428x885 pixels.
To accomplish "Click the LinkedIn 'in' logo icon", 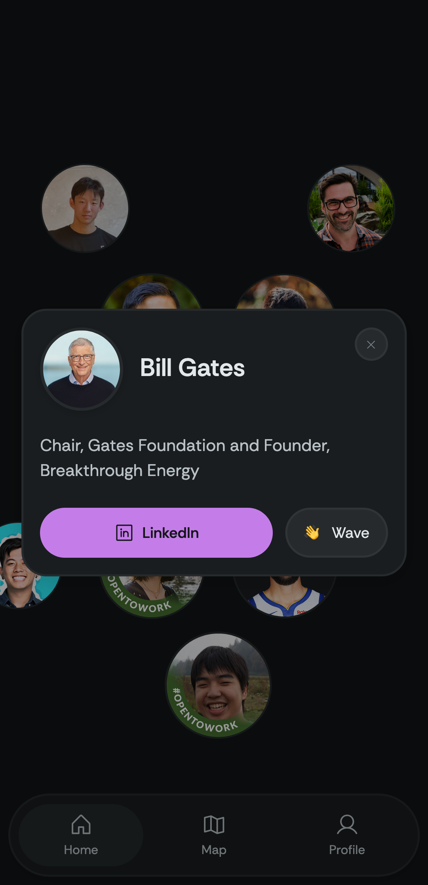I will [x=124, y=533].
